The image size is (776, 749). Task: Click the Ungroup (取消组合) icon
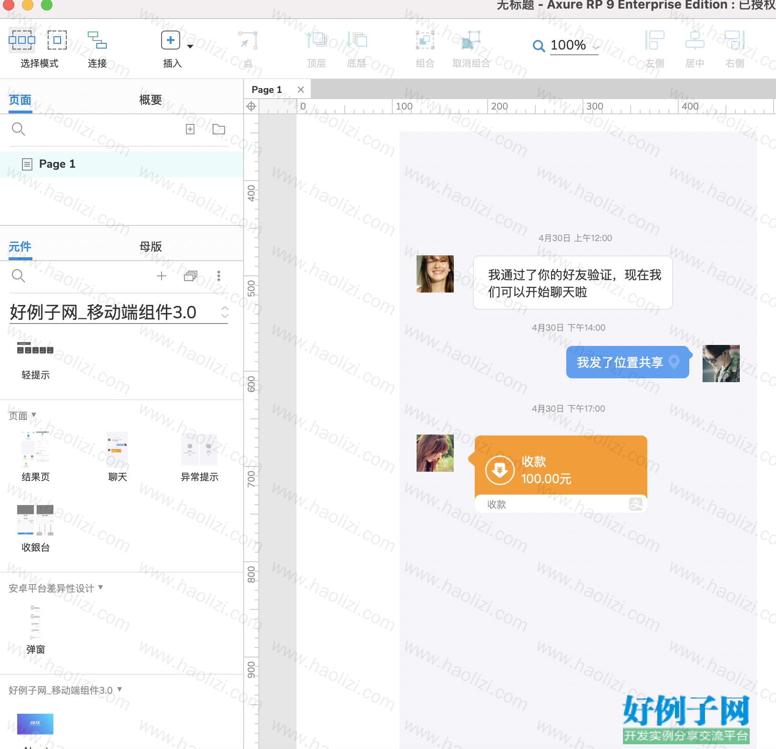click(x=471, y=40)
